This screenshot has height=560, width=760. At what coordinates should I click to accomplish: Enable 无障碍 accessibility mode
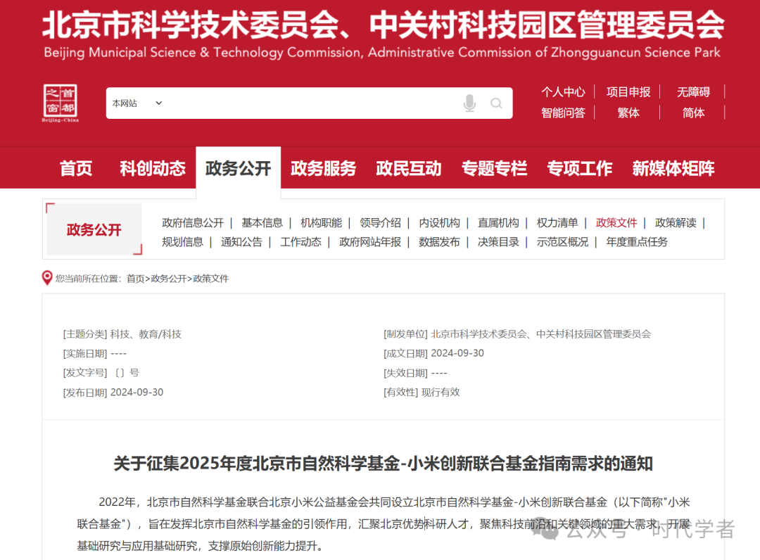tap(693, 92)
